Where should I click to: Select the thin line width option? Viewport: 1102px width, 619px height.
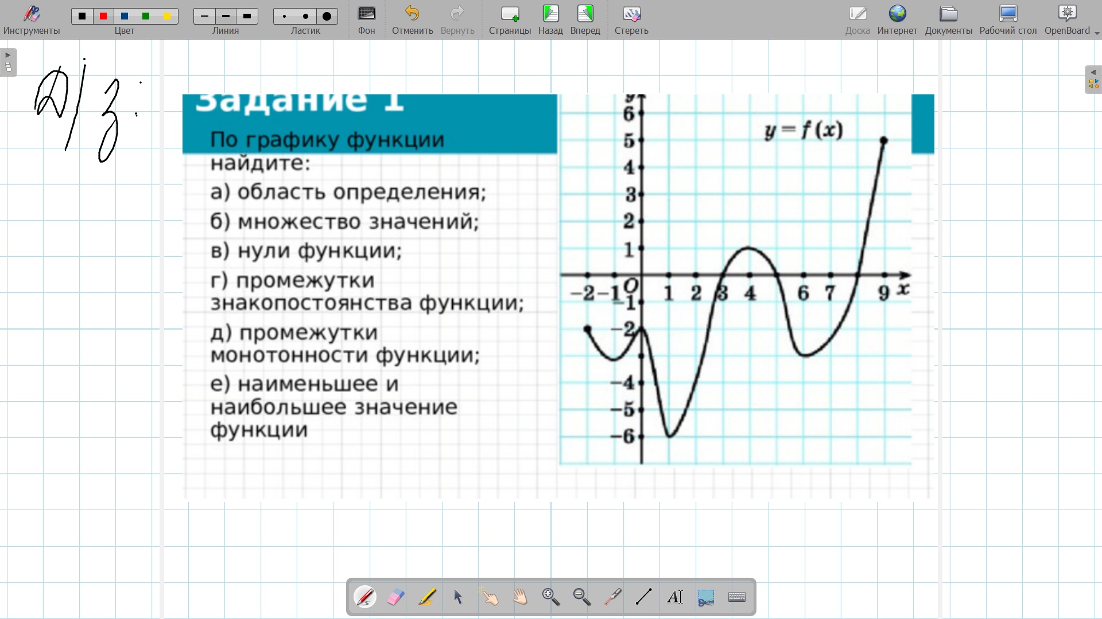point(204,17)
